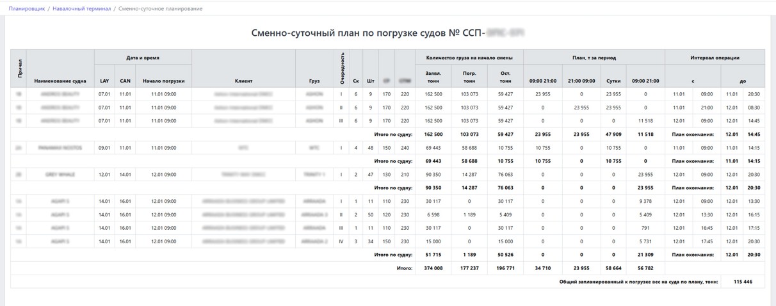Click the Сменно-суточное планирование breadcrumb item
The image size is (776, 306).
coord(160,9)
